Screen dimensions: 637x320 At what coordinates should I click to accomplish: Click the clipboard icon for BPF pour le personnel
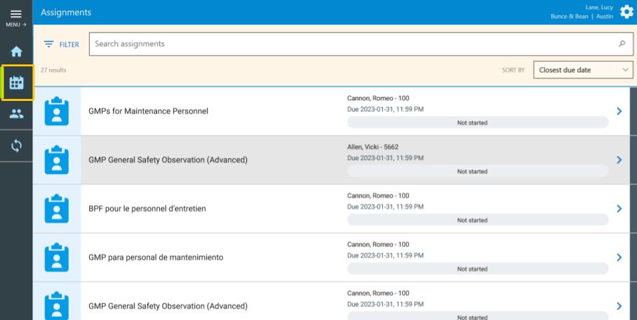[x=57, y=208]
